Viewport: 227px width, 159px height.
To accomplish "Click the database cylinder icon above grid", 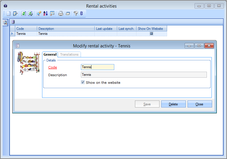I will pyautogui.click(x=13, y=22).
